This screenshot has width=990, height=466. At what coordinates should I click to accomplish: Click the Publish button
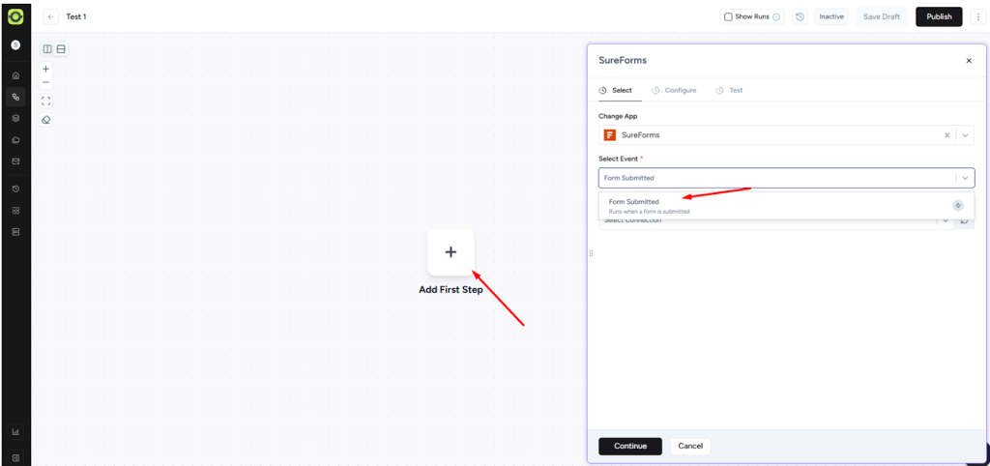point(939,16)
